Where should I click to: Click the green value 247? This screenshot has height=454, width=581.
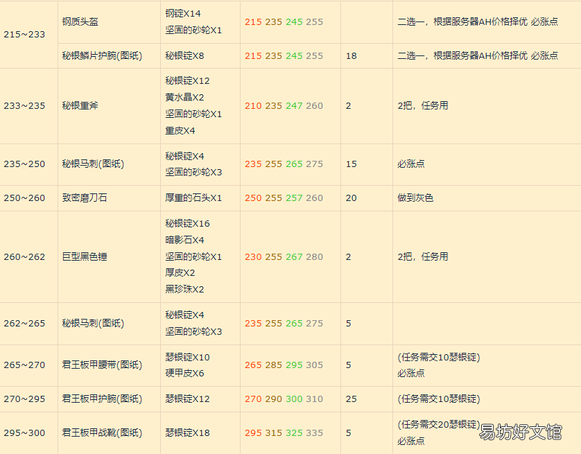(294, 106)
